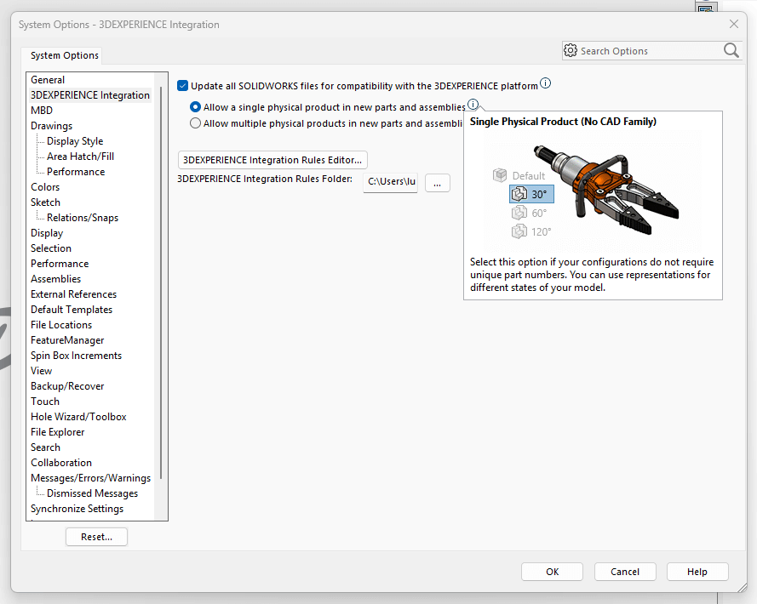Click the search magnifier icon
Image resolution: width=757 pixels, height=604 pixels.
click(731, 50)
